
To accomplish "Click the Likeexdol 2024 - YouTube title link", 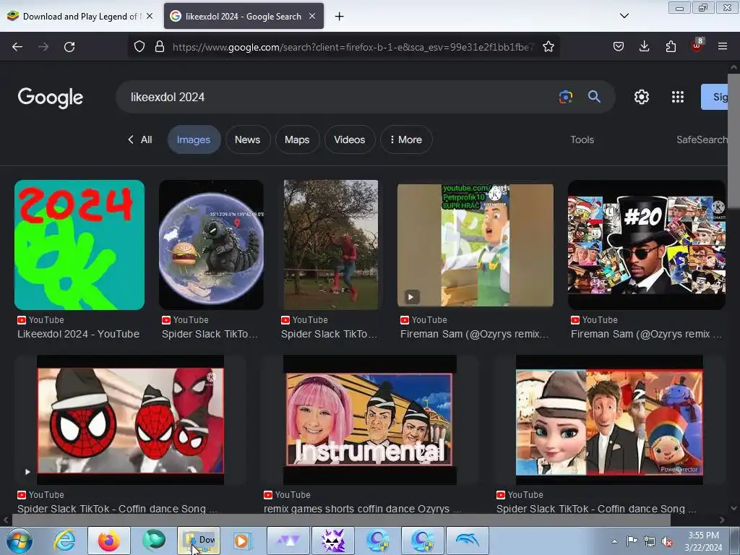I will pyautogui.click(x=78, y=334).
